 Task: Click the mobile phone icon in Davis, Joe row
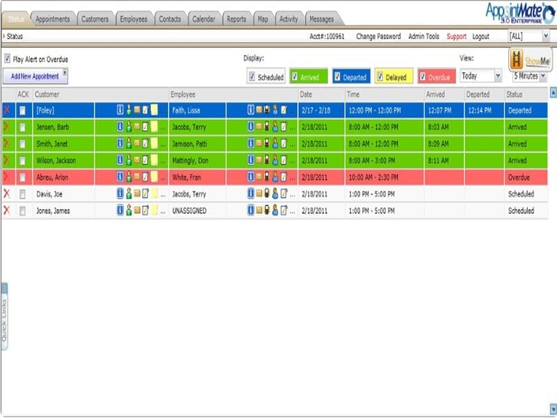[267, 194]
